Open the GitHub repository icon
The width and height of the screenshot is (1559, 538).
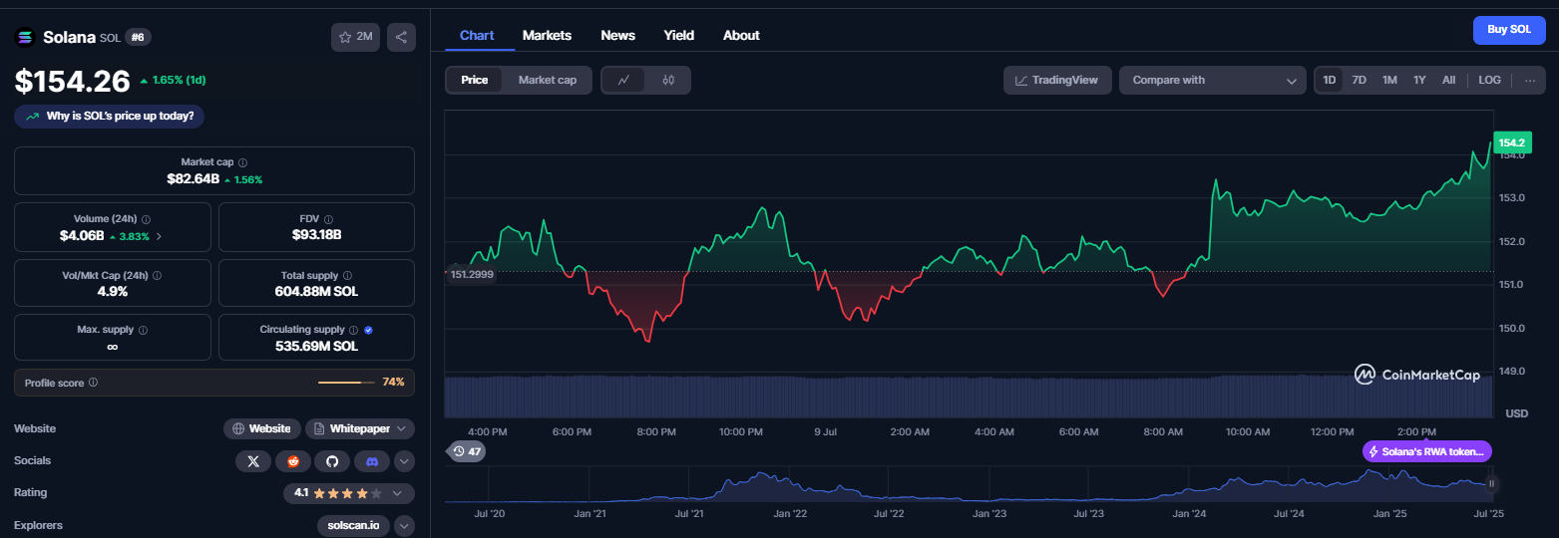[x=333, y=461]
